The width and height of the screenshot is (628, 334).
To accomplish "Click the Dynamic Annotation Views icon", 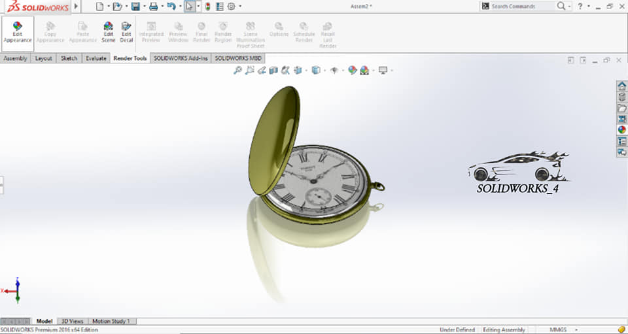I will [x=285, y=71].
